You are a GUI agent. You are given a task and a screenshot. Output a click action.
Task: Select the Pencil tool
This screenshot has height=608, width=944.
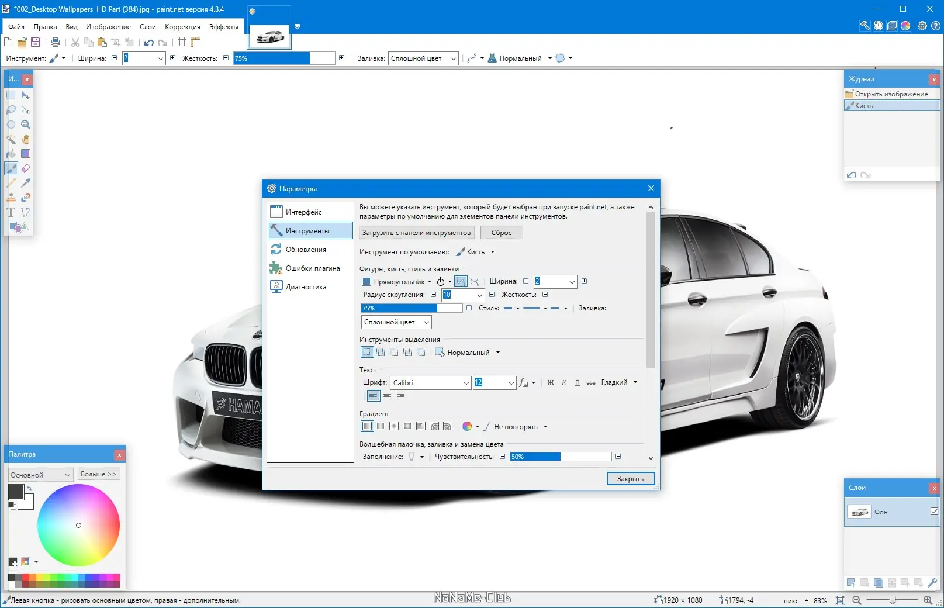(11, 183)
